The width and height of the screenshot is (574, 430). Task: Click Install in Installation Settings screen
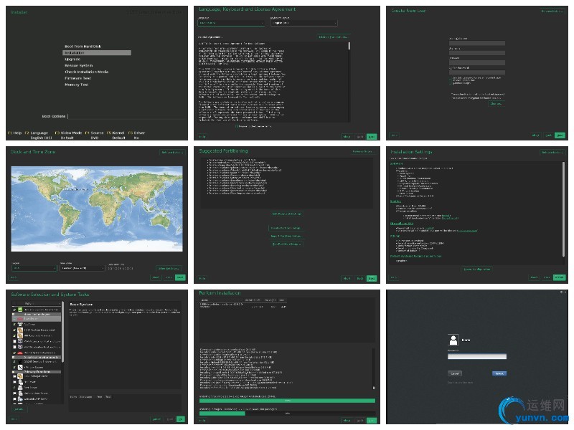click(x=559, y=277)
